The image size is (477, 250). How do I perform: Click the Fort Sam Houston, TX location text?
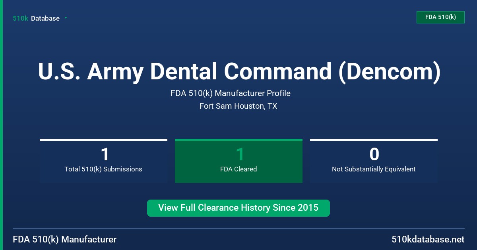click(x=238, y=106)
